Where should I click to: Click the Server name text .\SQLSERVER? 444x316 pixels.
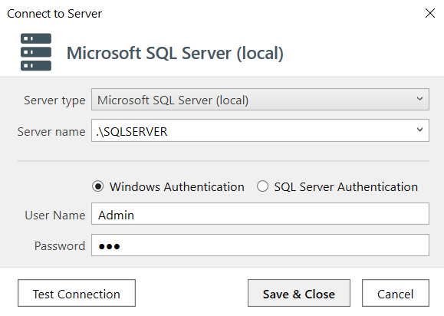pos(132,132)
